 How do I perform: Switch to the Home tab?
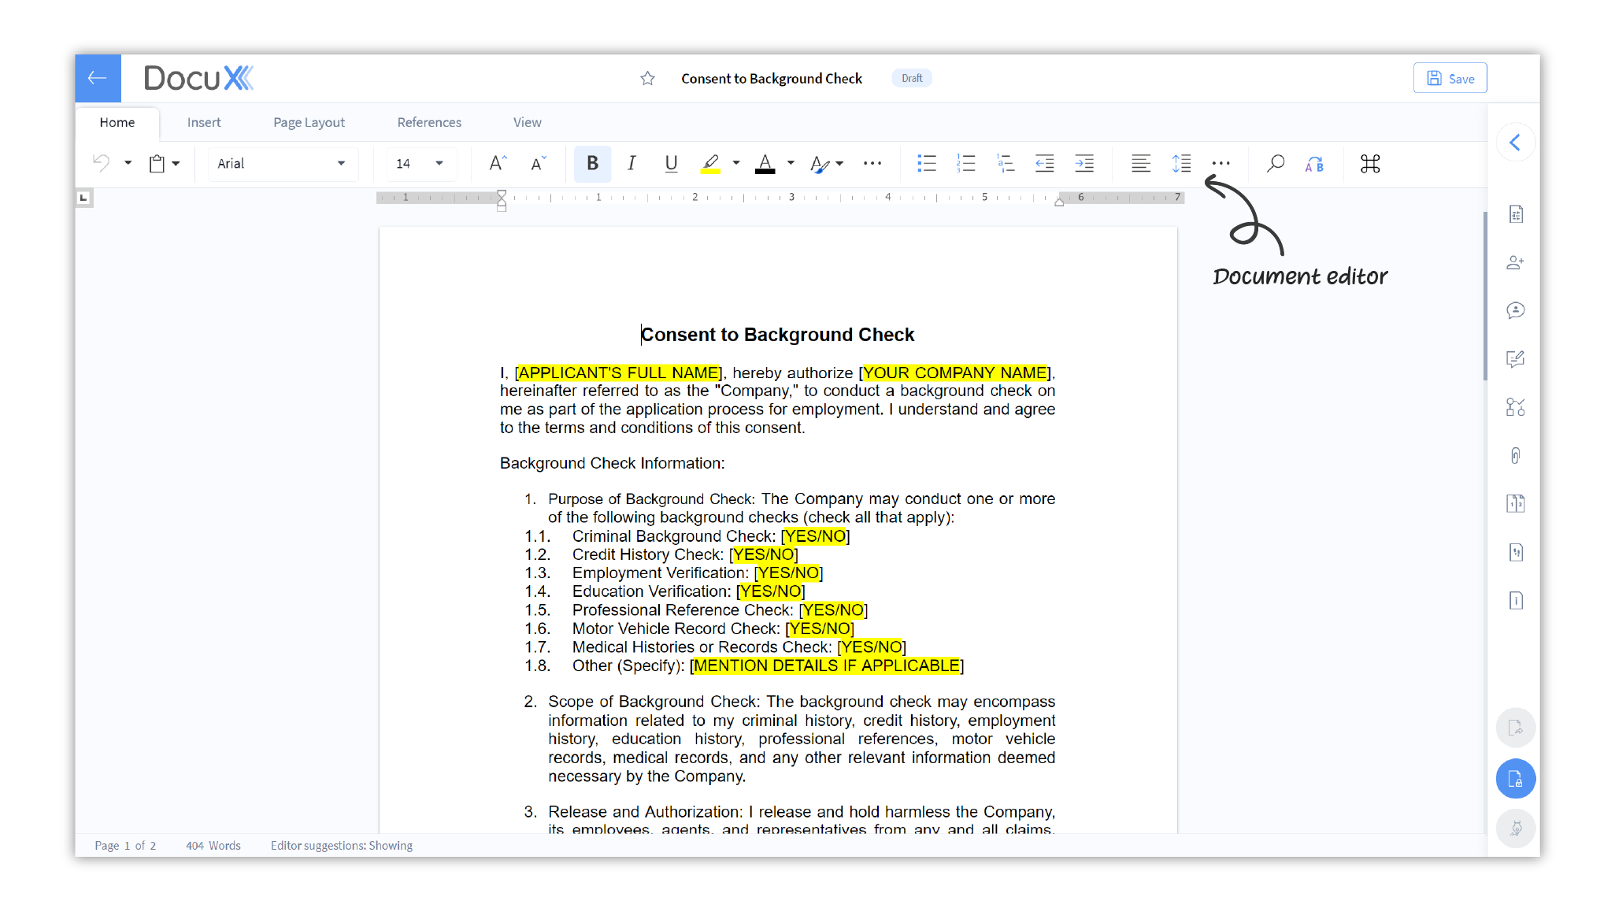pos(117,122)
